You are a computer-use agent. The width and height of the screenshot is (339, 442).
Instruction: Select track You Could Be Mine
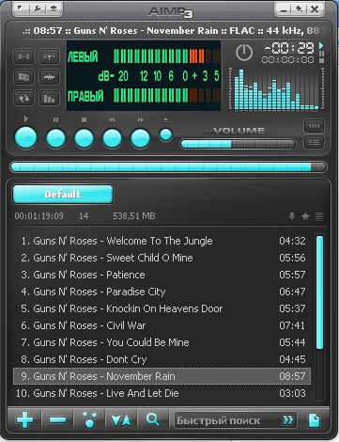coord(162,342)
